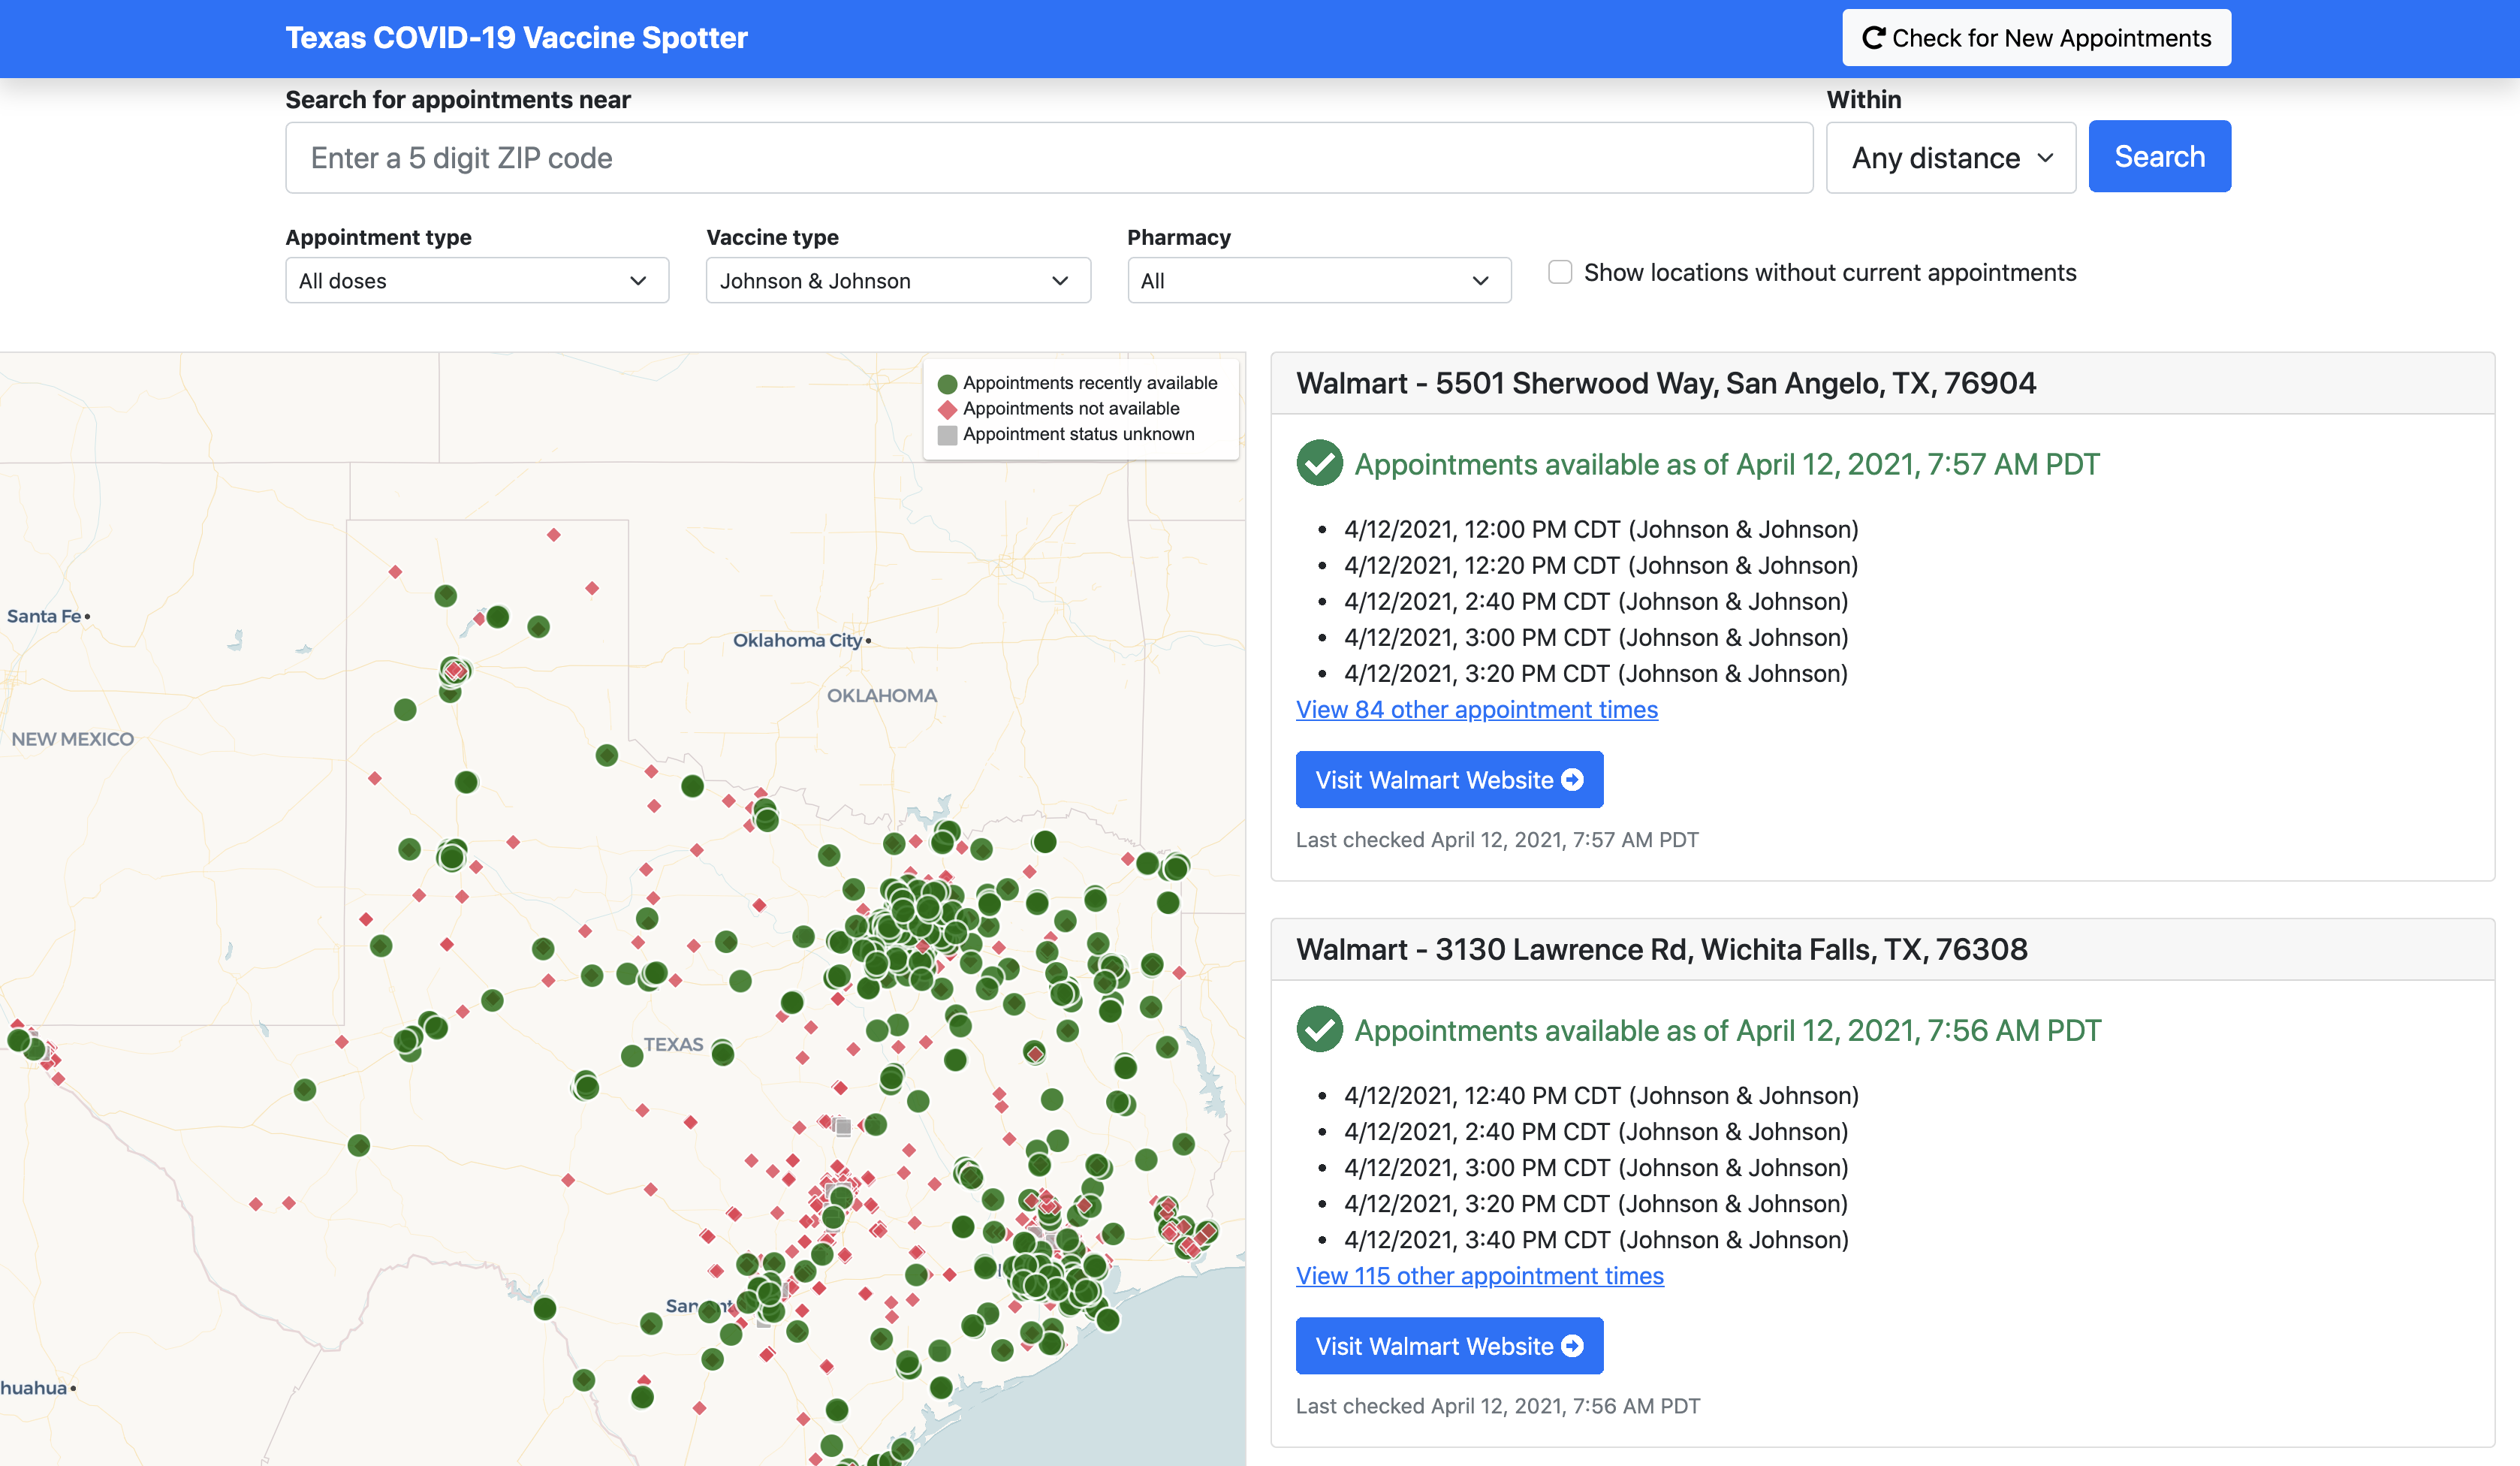Click green checkmark icon on Wichita Falls listing

1319,1030
